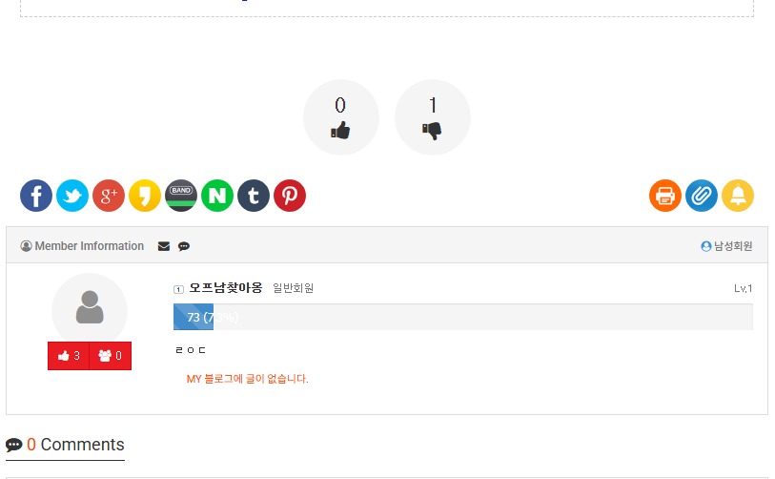Print this post with printer icon

[x=665, y=196]
